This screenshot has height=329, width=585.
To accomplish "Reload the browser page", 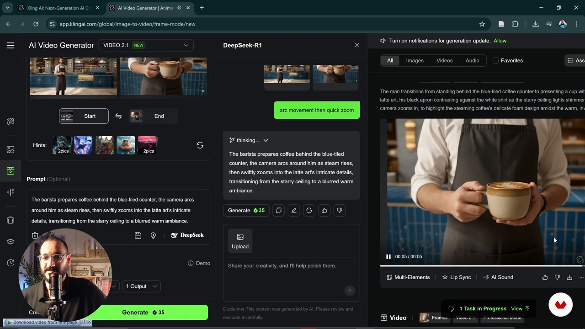I will [36, 24].
